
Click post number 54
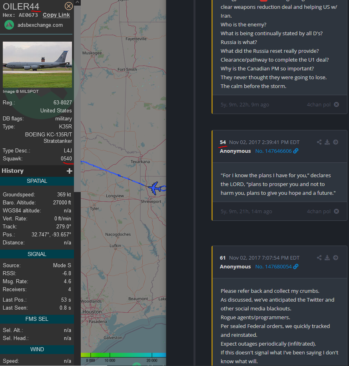(223, 142)
